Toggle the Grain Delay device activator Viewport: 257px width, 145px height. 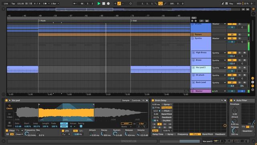click(153, 100)
